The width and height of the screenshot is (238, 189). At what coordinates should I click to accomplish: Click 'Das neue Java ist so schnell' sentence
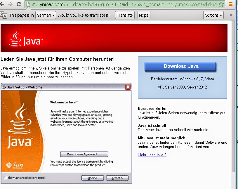pyautogui.click(x=173, y=130)
